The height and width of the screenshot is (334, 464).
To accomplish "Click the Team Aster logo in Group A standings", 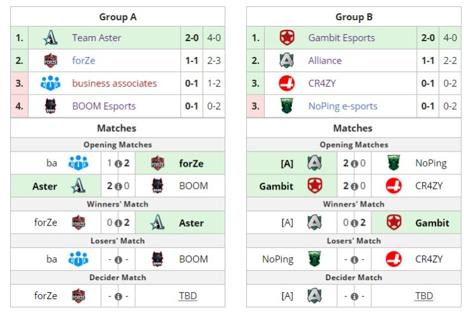I will coord(51,38).
